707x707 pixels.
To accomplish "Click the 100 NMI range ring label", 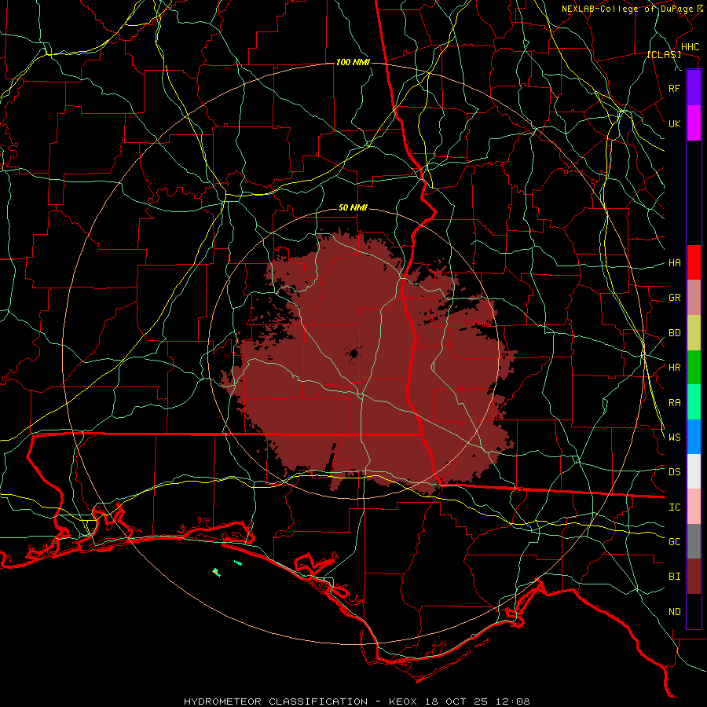I will coord(353,62).
